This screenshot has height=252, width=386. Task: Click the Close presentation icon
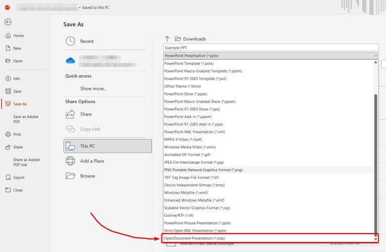tap(8, 190)
